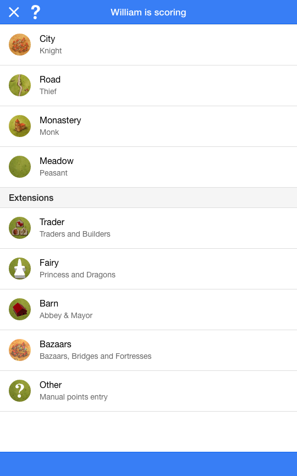Open Manual points entry option
297x476 pixels.
[x=148, y=391]
